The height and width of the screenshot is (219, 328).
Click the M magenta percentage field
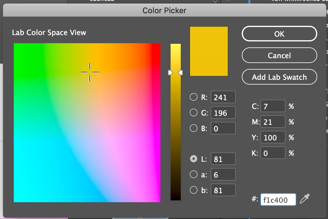click(x=273, y=122)
